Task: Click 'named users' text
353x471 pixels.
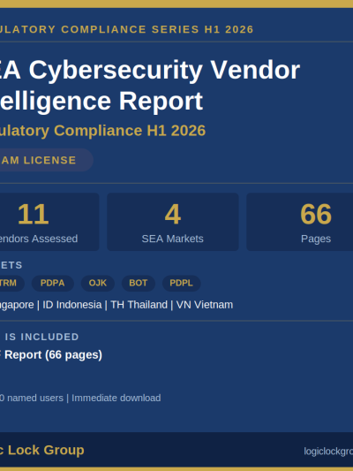Action: (x=35, y=398)
